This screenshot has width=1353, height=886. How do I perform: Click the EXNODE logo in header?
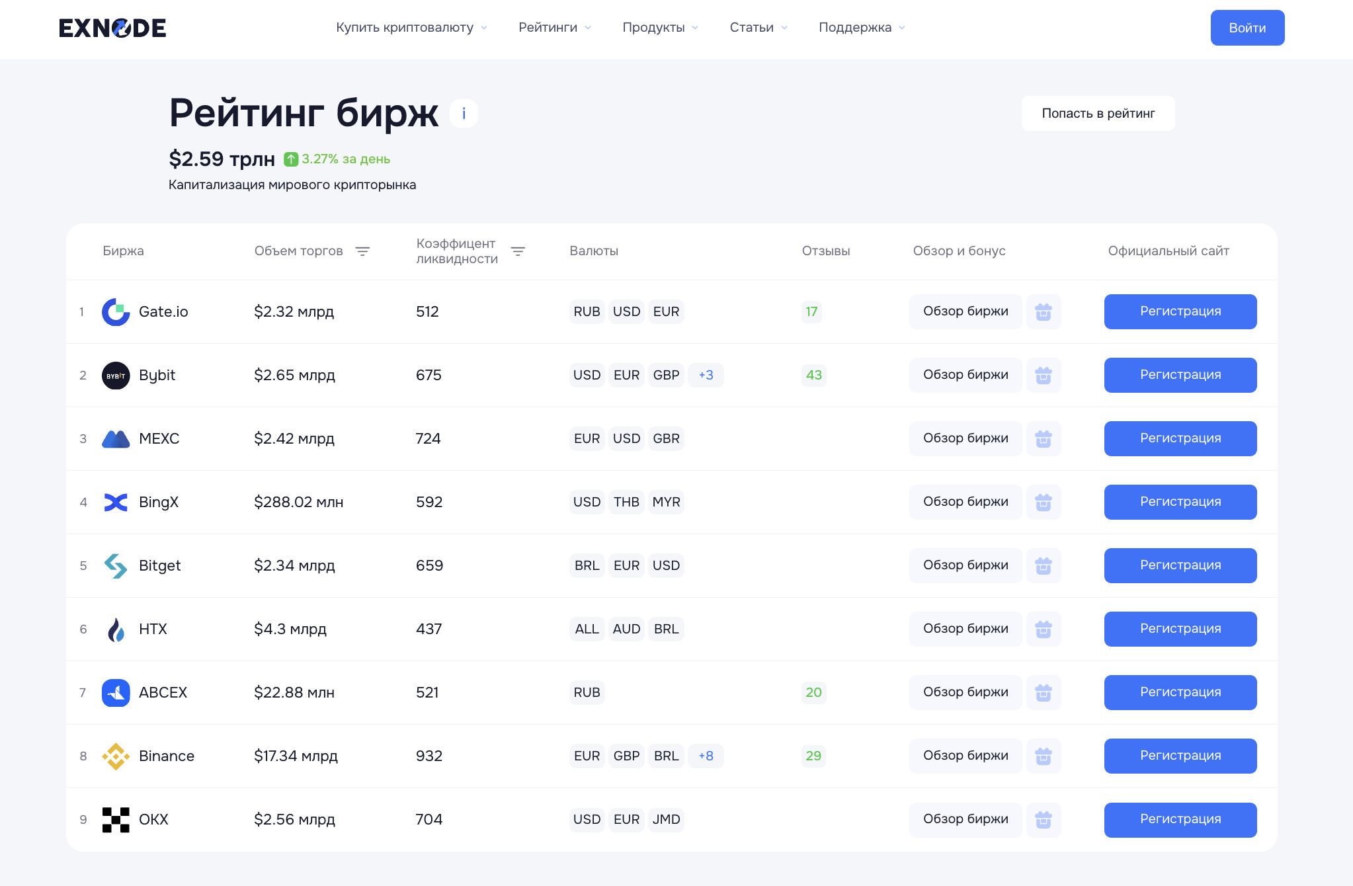[112, 28]
